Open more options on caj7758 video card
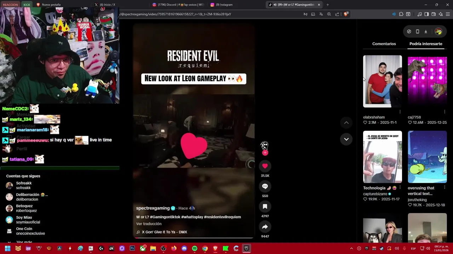 tap(445, 112)
